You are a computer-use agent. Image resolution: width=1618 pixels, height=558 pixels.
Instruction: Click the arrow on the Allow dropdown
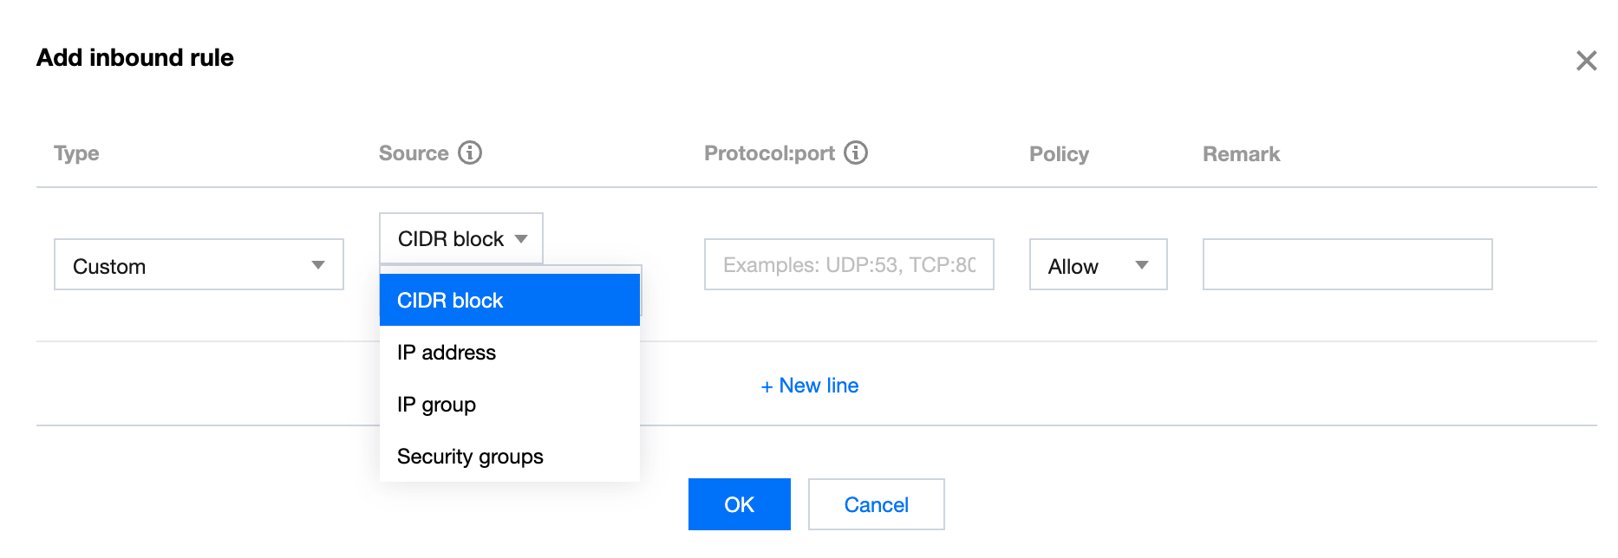click(1142, 265)
